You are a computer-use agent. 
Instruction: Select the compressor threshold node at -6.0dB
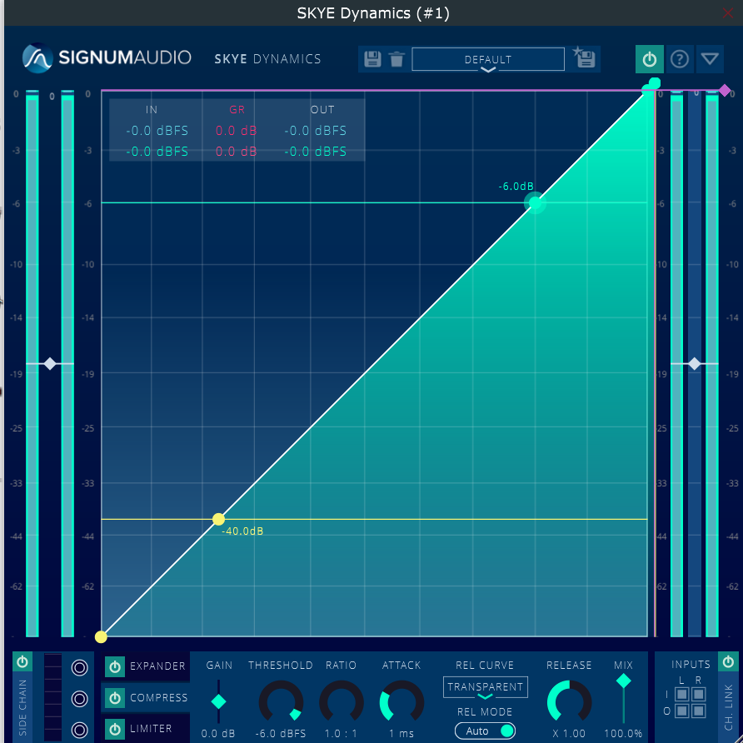point(535,202)
